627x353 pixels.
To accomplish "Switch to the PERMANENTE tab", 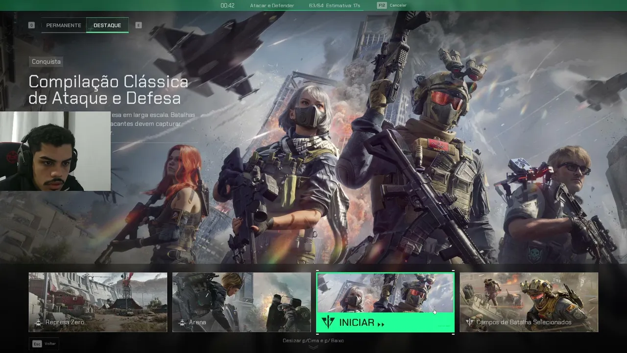I will point(64,25).
